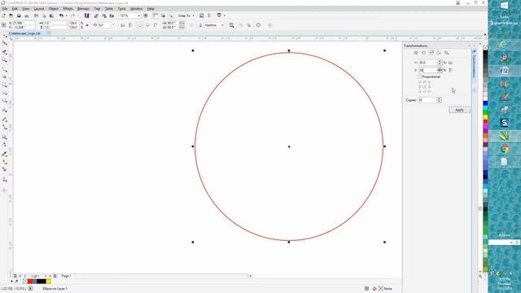
Task: Select Pie shape mode in property bar
Action: pyautogui.click(x=148, y=25)
